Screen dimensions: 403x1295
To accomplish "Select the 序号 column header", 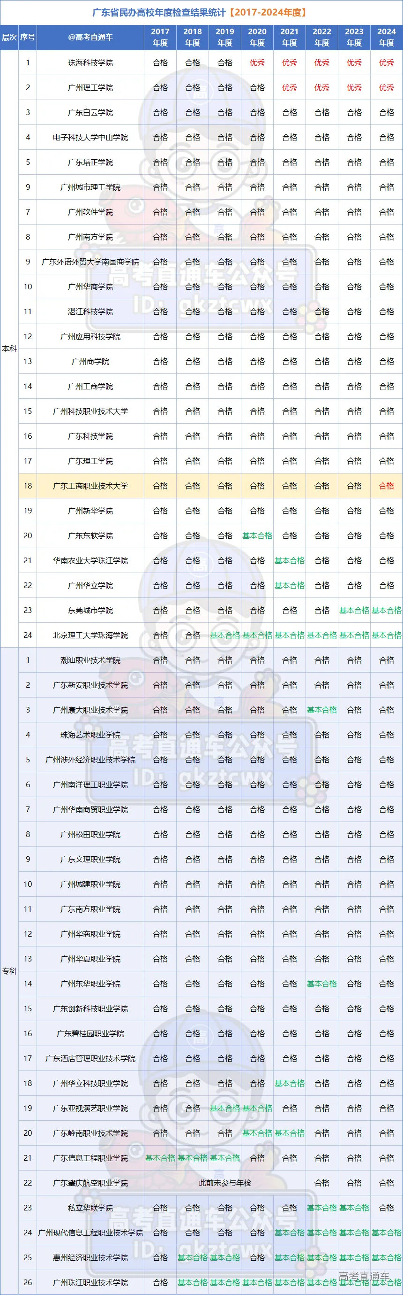I will (x=28, y=37).
